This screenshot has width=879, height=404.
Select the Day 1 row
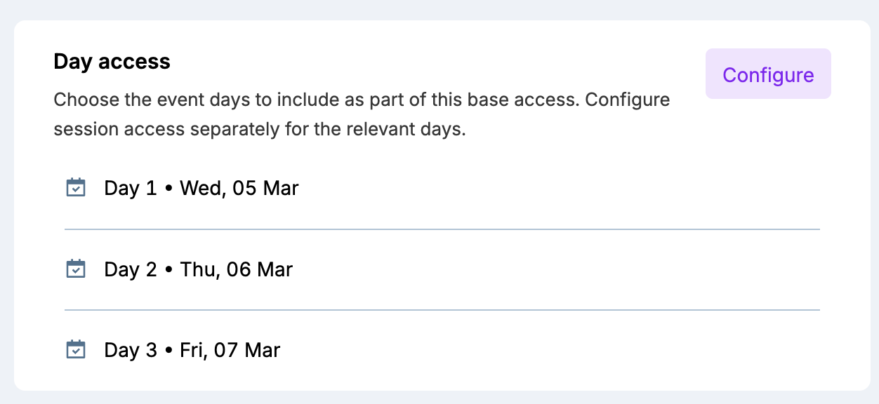[441, 188]
